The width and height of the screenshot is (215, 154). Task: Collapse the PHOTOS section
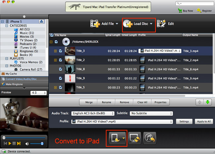(x=7, y=66)
